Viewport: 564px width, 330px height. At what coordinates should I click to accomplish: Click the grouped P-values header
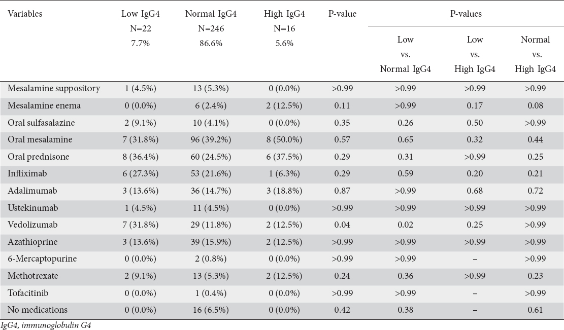point(466,14)
